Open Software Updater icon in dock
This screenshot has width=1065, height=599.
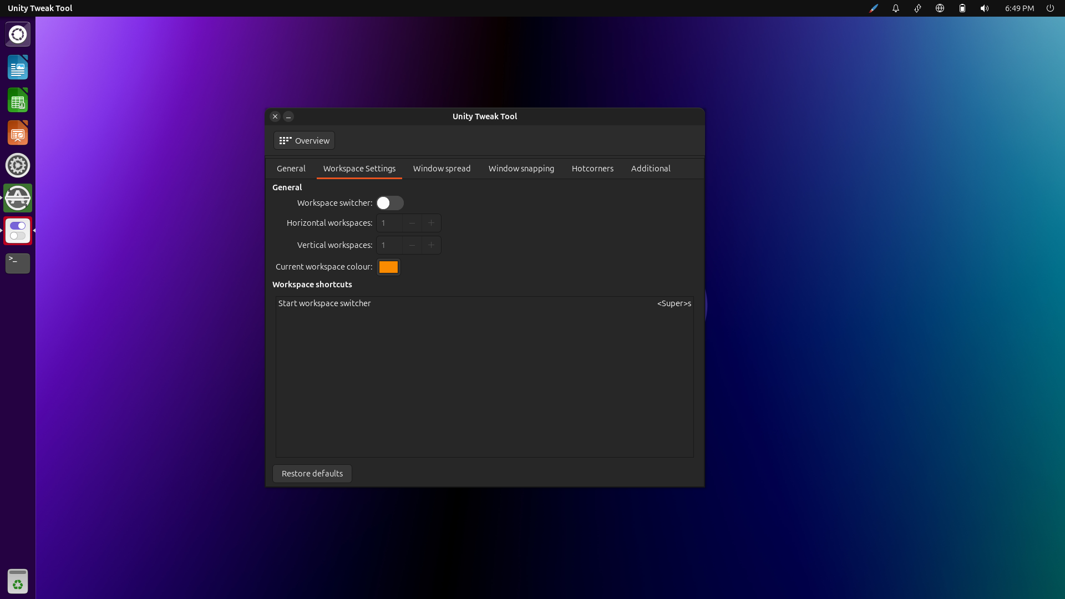[x=18, y=198]
